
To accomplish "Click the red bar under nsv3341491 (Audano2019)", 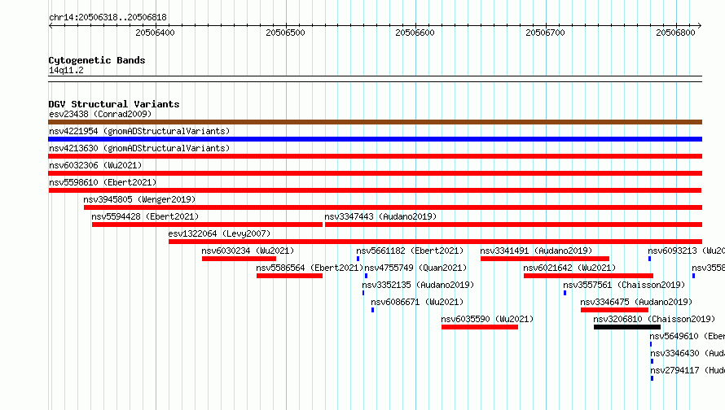I will point(545,259).
